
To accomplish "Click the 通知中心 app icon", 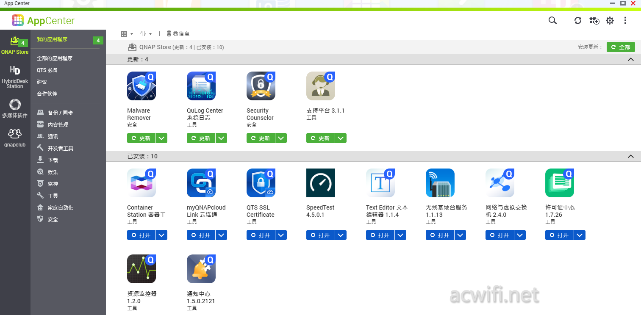I will tap(201, 269).
